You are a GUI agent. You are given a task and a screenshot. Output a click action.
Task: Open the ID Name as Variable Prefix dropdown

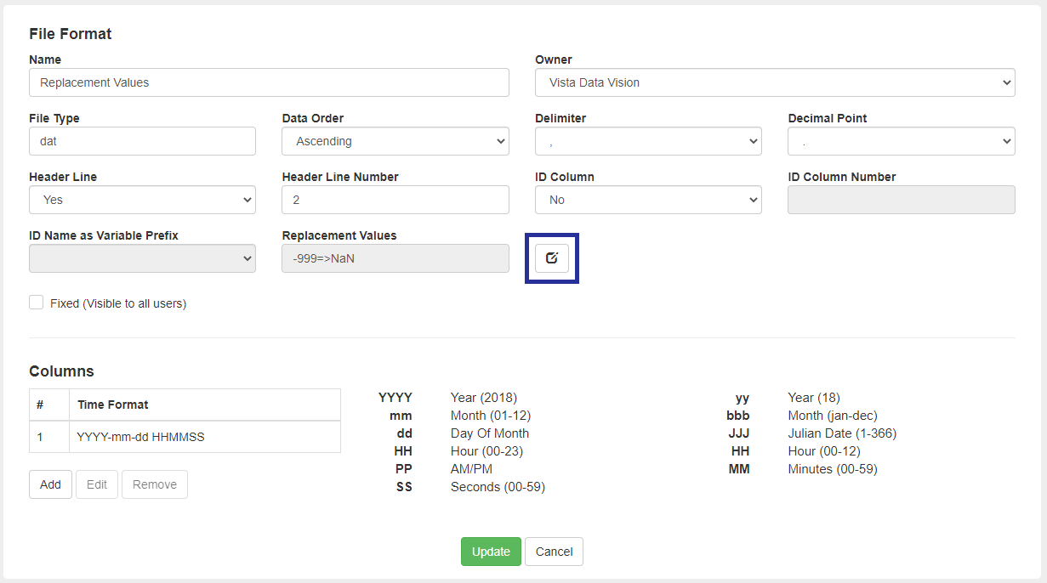(x=142, y=258)
